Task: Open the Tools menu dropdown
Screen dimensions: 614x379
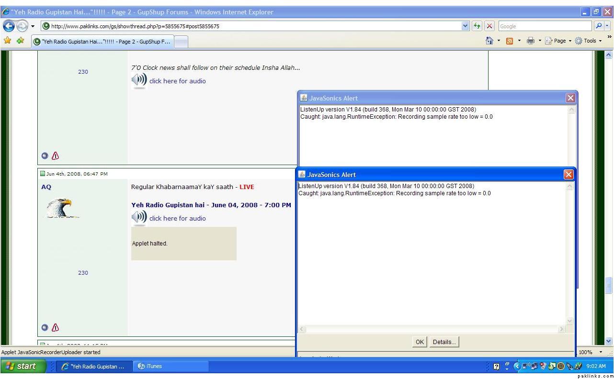Action: coord(589,41)
